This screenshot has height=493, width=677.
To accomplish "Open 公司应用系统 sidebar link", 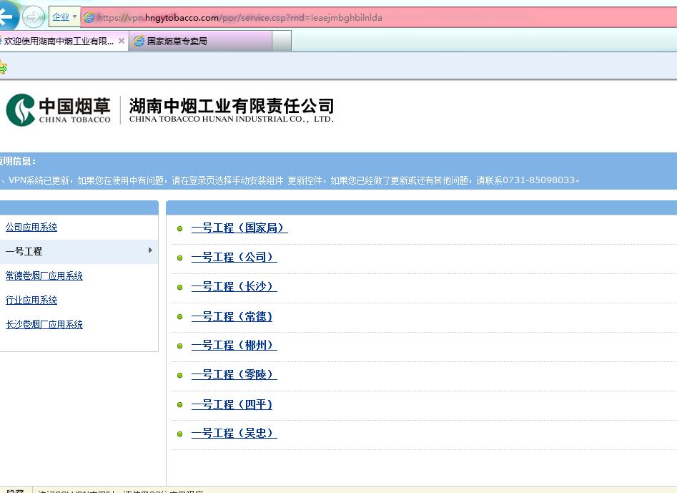I will (31, 228).
